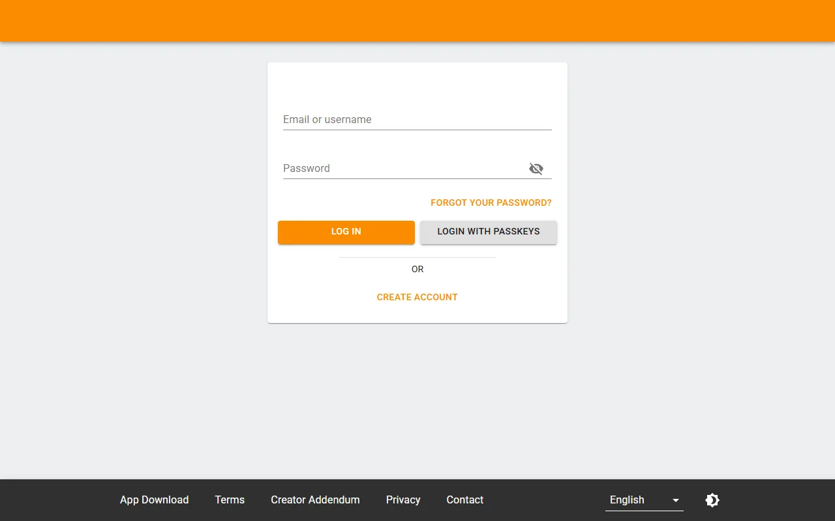Click the OR divider text

click(417, 269)
